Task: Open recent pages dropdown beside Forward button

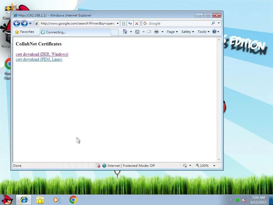Action: 30,23
